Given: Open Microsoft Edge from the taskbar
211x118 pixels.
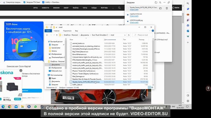Looking at the screenshot, I should [3, 107].
